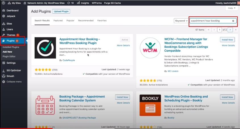The height and width of the screenshot is (129, 240).
Task: View More Details for WCFM plugin
Action: pyautogui.click(x=228, y=45)
